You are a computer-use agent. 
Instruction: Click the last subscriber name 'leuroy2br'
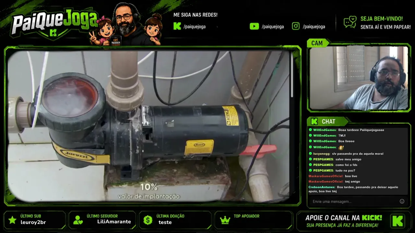(x=33, y=222)
